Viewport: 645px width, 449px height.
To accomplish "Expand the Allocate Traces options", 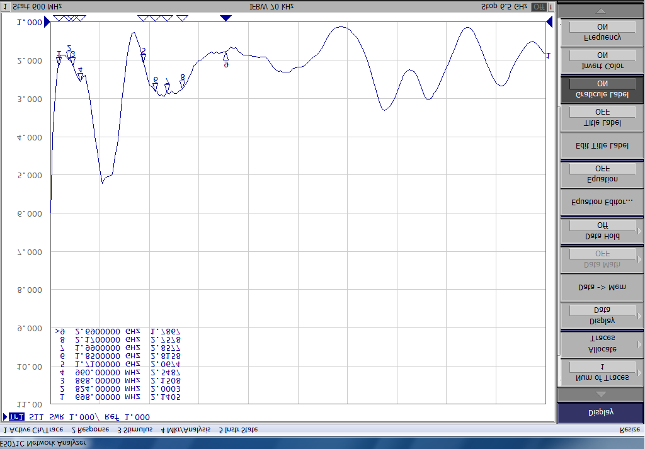I will pyautogui.click(x=600, y=343).
